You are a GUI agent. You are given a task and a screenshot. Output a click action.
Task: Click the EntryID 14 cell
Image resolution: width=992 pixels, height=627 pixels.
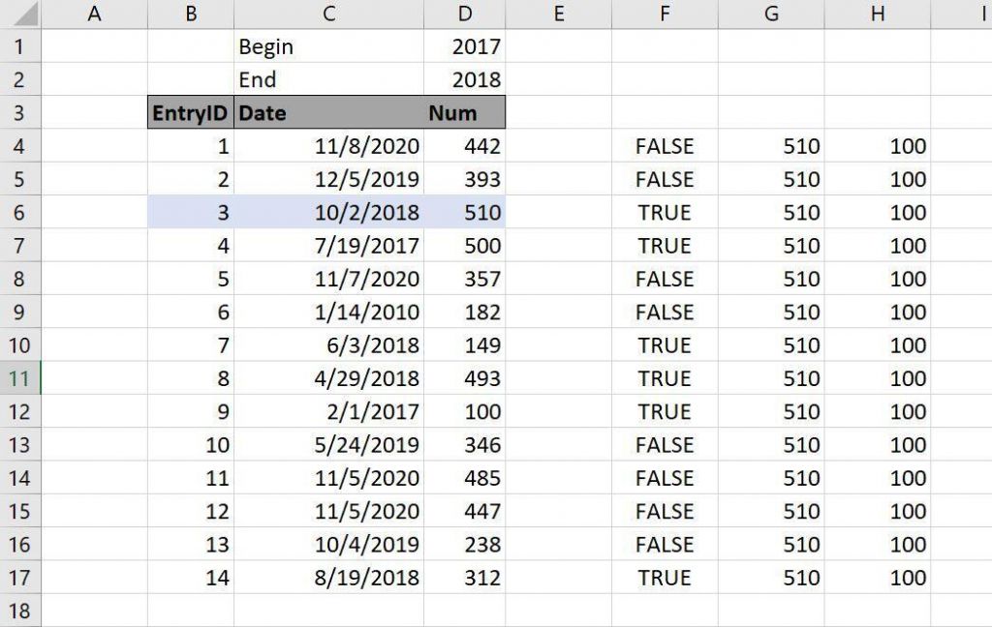[191, 578]
